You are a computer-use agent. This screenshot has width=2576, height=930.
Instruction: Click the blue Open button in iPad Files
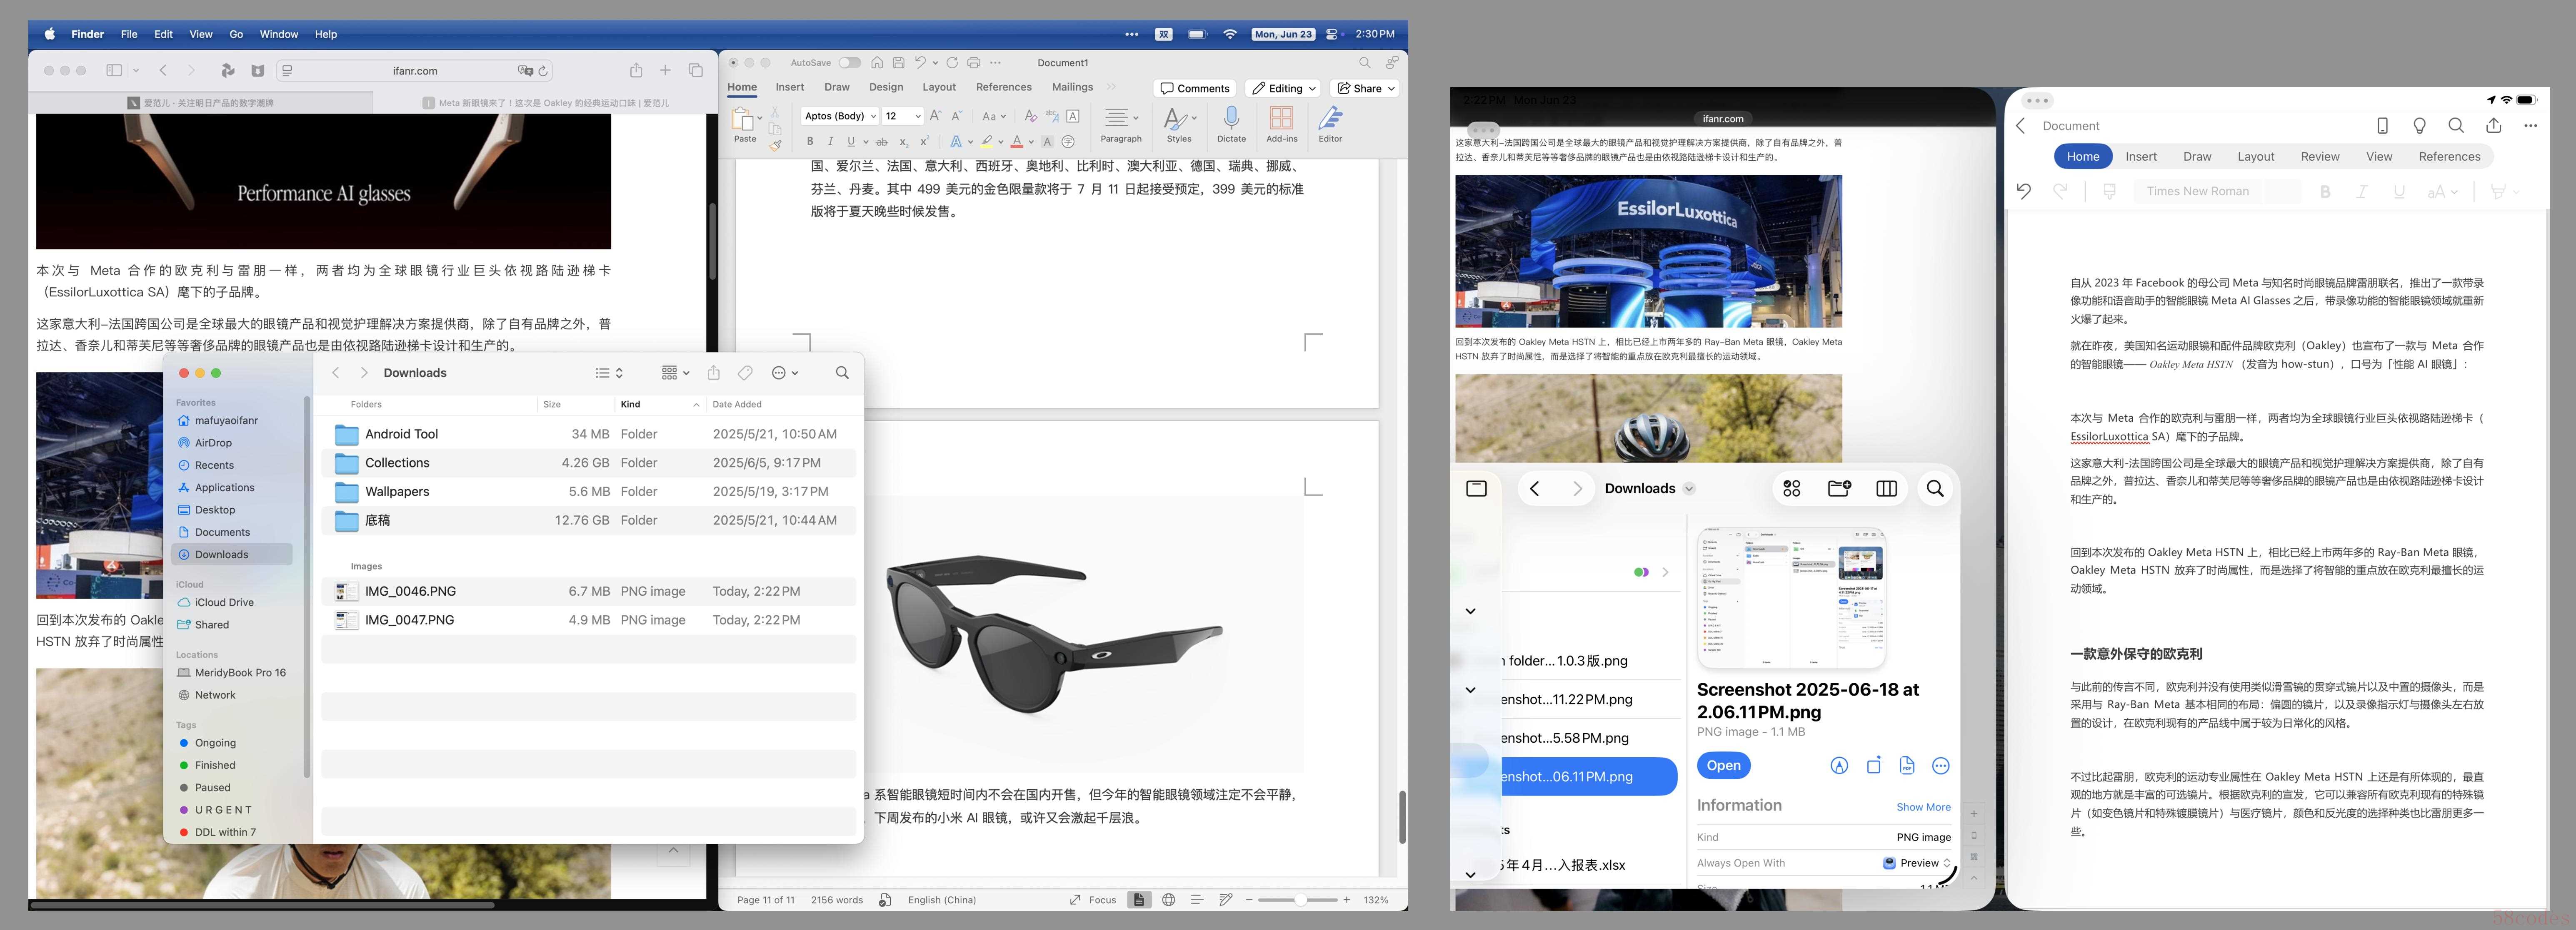1723,766
